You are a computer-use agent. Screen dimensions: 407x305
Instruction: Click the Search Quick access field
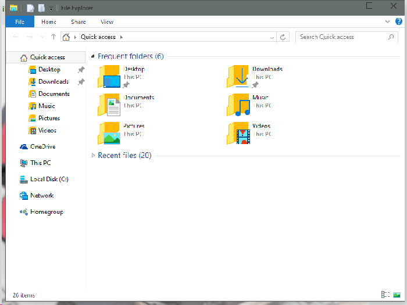[x=342, y=37]
